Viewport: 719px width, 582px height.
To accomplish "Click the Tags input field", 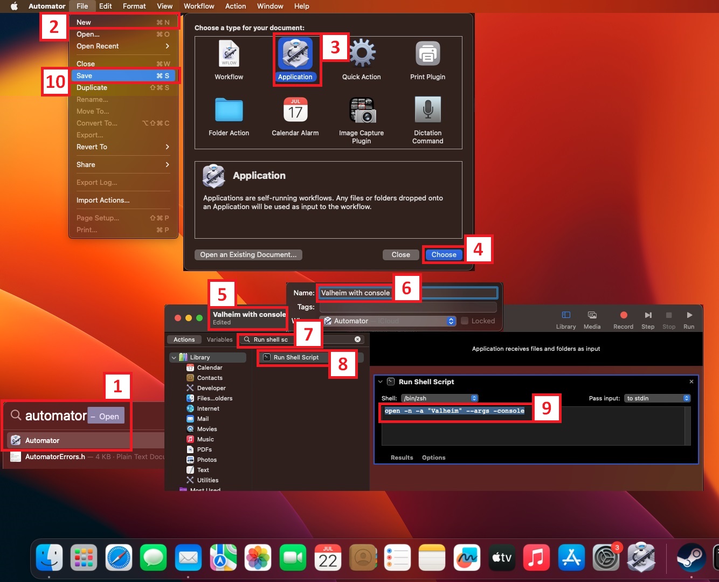I will pos(408,307).
